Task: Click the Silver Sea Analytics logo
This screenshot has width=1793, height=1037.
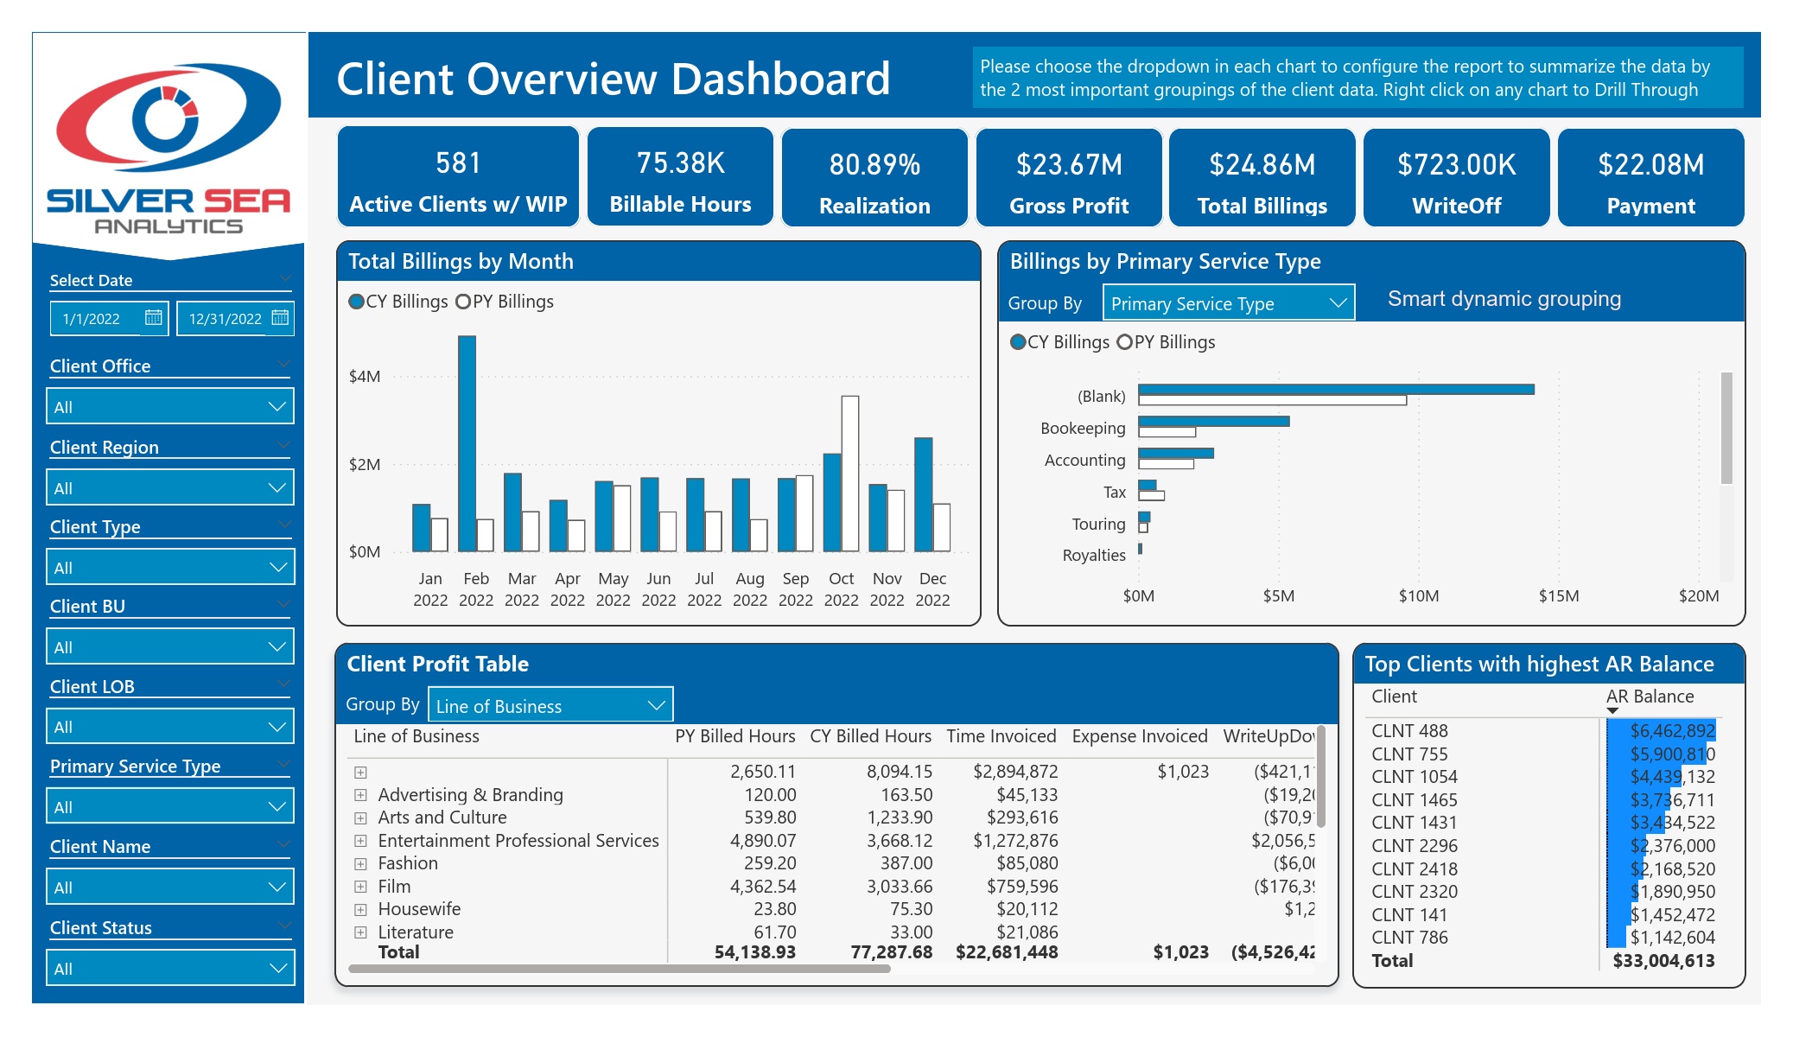Action: (x=168, y=147)
